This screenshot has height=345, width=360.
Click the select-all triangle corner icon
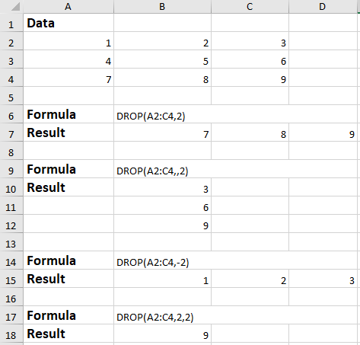15,7
